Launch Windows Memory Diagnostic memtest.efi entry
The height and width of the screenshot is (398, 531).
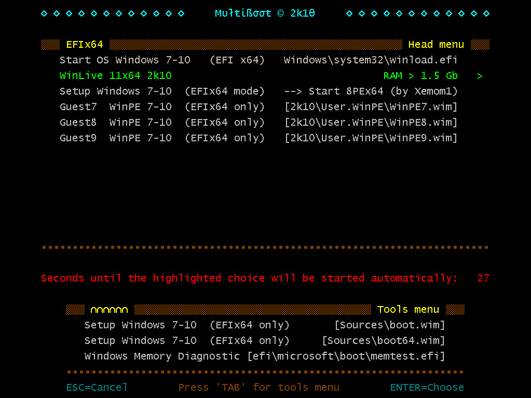point(265,356)
